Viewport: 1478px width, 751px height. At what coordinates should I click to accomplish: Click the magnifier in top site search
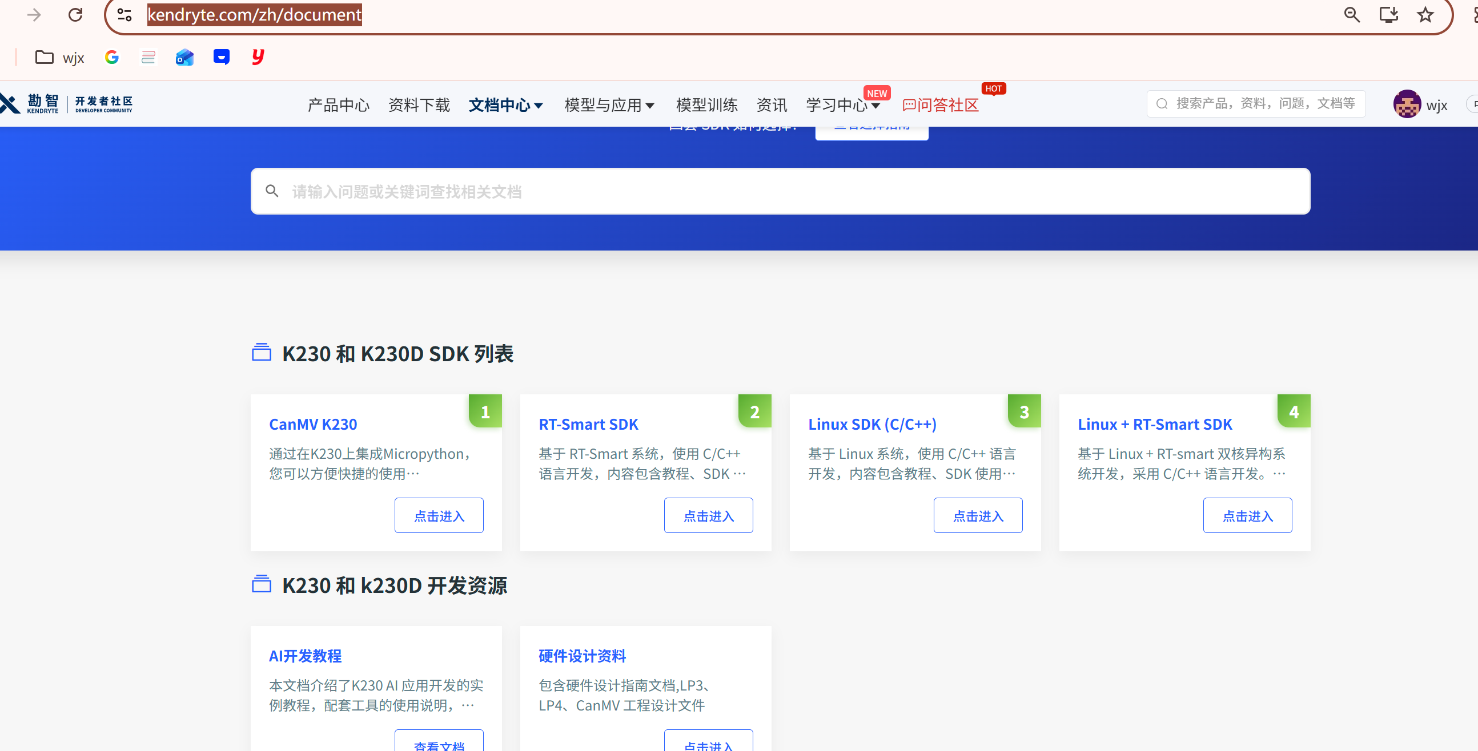click(1162, 104)
